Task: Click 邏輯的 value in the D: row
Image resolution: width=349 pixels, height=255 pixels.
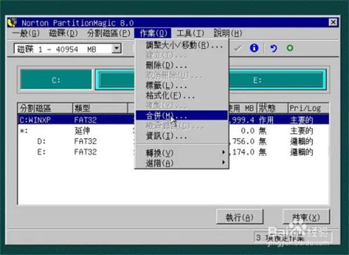Action: pyautogui.click(x=301, y=141)
